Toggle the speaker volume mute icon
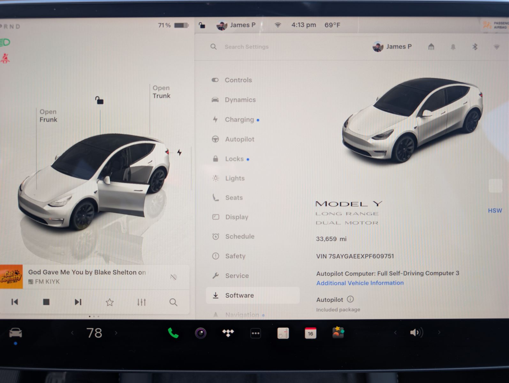The image size is (509, 383). (x=416, y=333)
